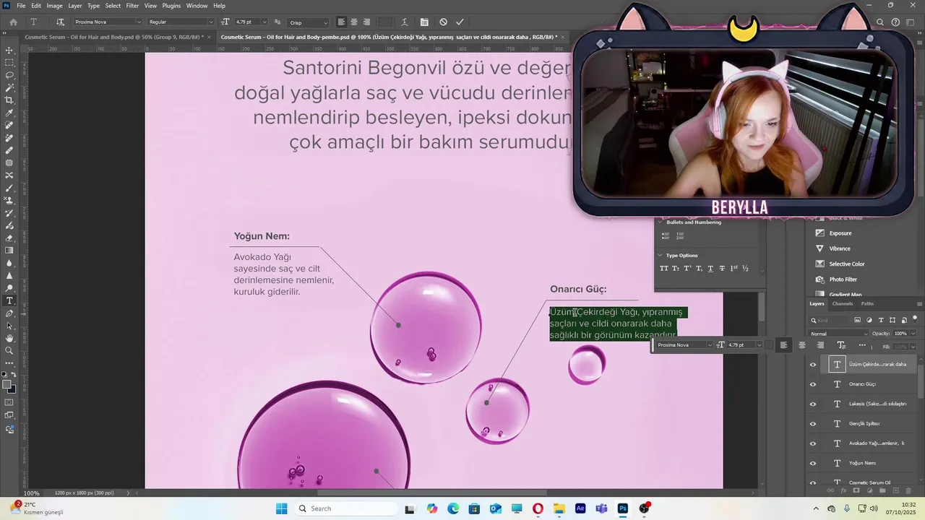Switch to the Paths tab
Viewport: 925px width, 520px height.
coord(867,303)
